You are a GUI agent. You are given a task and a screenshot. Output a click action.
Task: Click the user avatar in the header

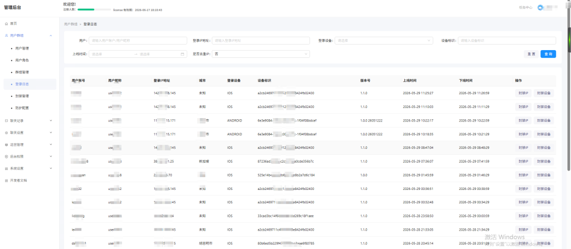pos(540,7)
